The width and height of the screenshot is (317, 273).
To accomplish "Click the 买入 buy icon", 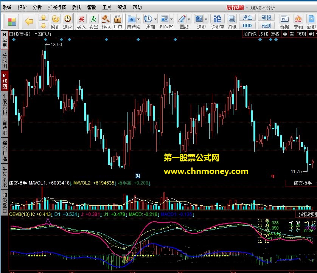I will (x=81, y=22).
